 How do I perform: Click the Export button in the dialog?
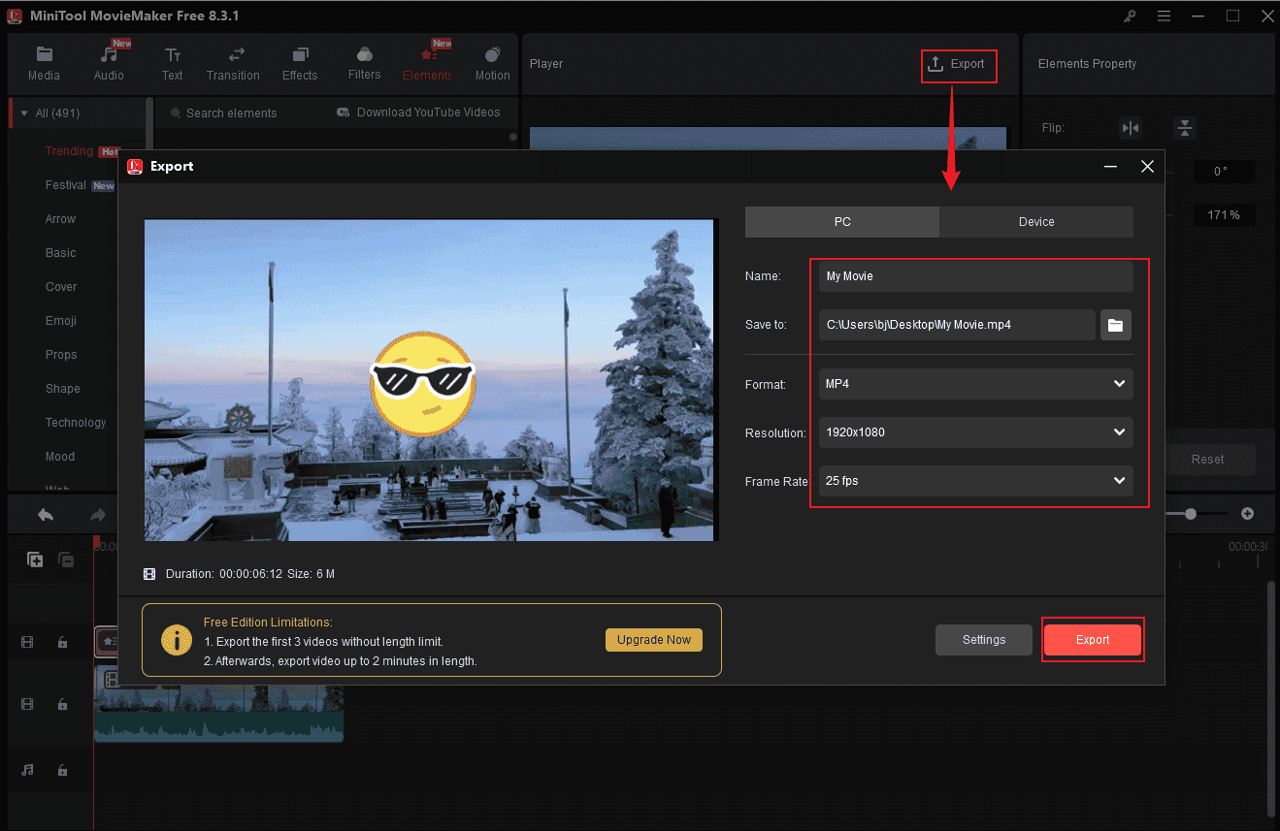click(1092, 639)
